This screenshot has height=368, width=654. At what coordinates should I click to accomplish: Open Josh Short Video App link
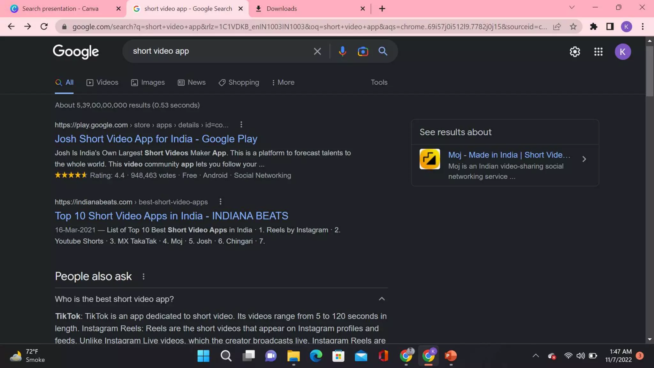point(156,139)
